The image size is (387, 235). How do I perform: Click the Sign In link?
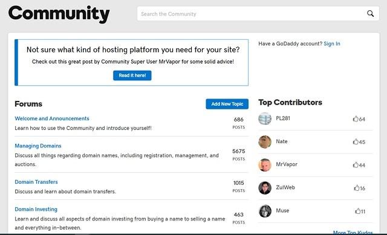(x=332, y=43)
